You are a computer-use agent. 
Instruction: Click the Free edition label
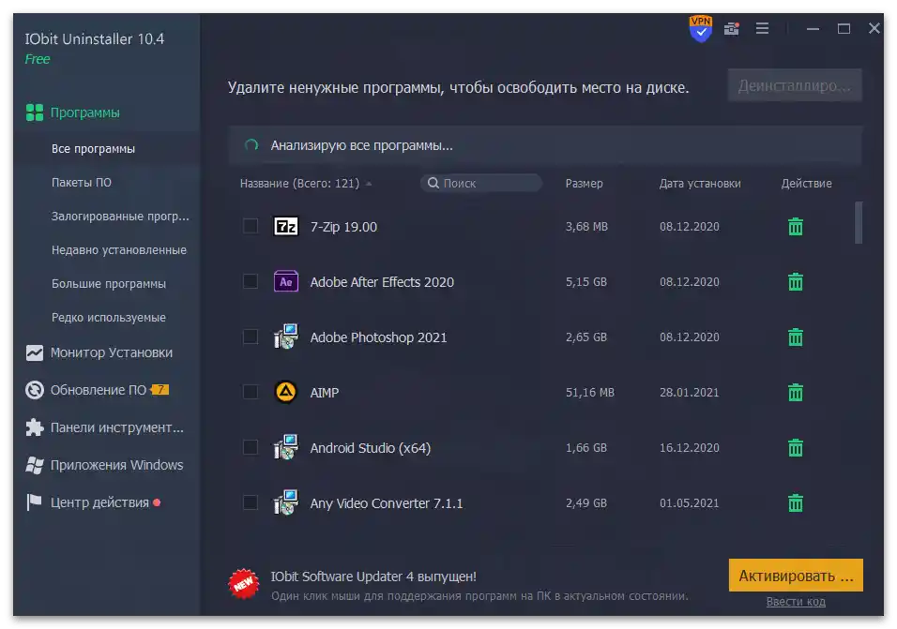tap(38, 59)
